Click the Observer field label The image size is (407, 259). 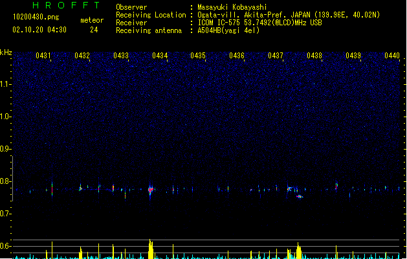(x=131, y=7)
